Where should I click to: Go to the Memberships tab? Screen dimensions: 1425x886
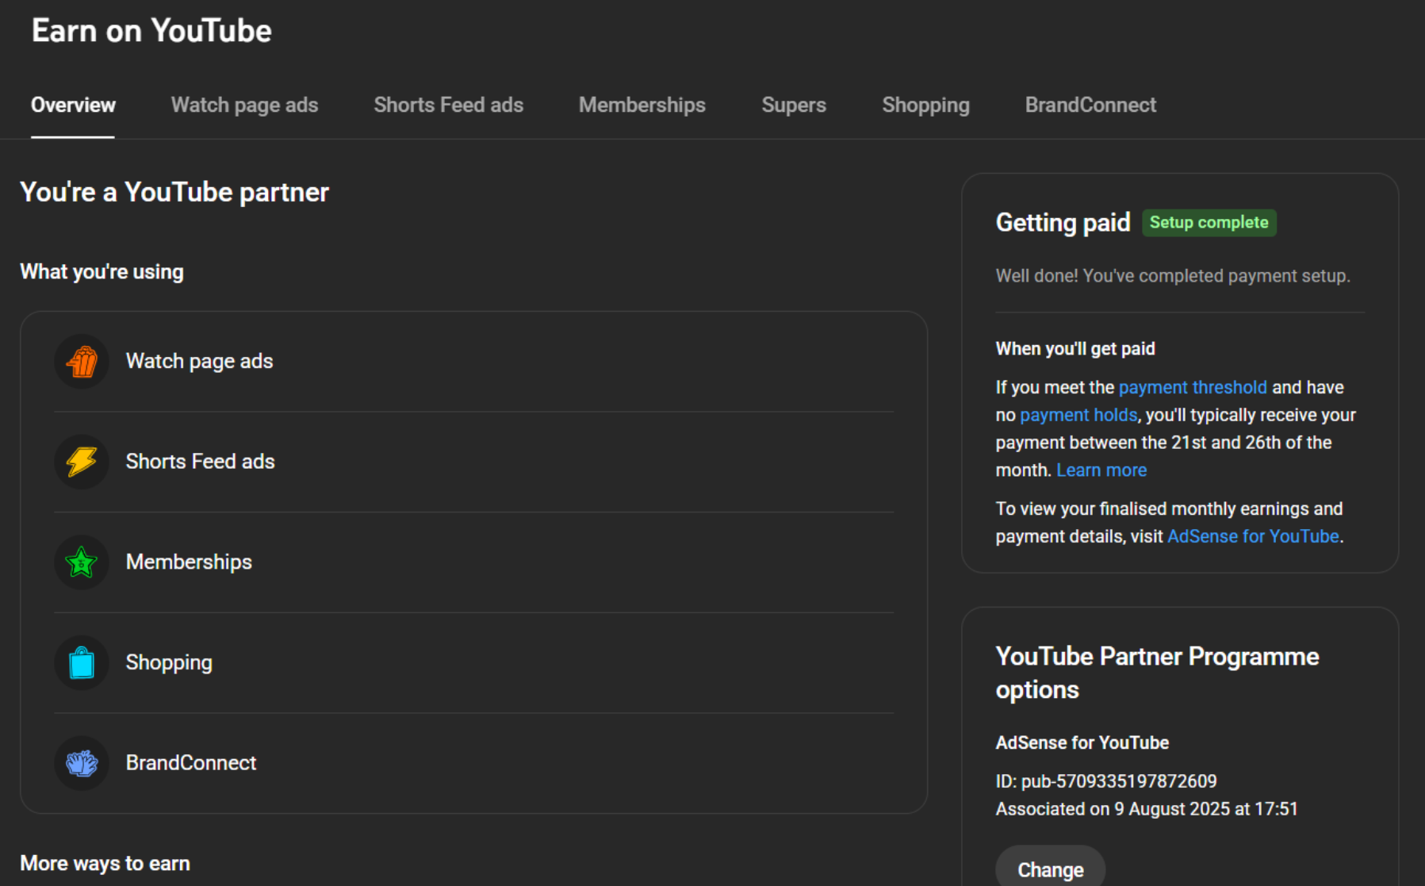642,105
